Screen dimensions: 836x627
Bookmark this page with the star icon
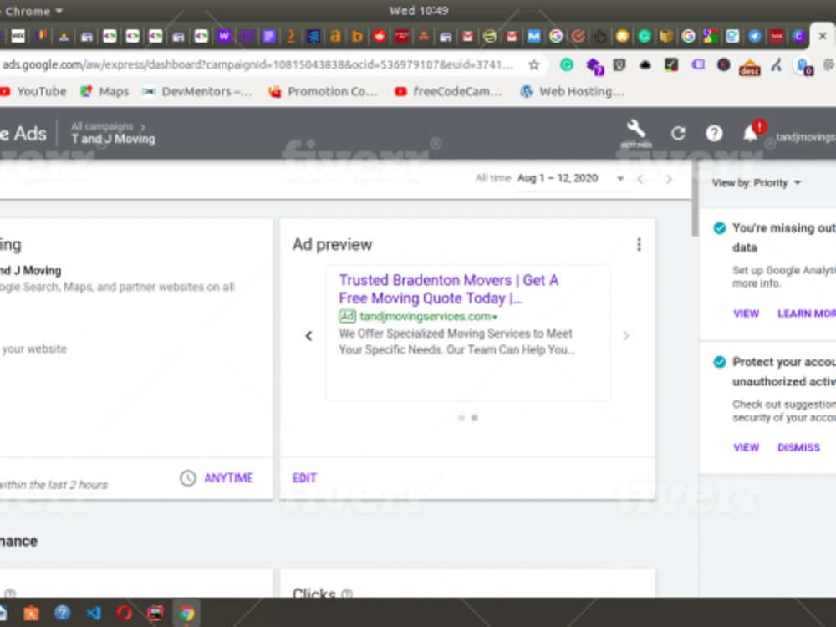point(533,65)
